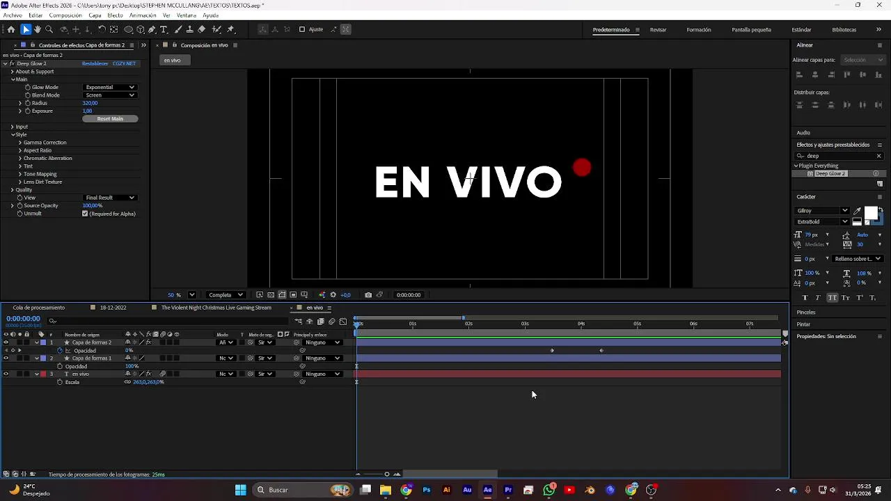This screenshot has width=891, height=501.
Task: Select the Horizontal Type tool
Action: click(x=164, y=29)
